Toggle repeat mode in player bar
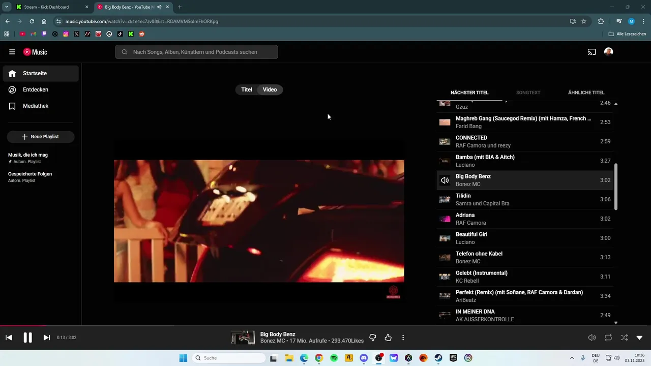This screenshot has height=366, width=651. click(608, 338)
